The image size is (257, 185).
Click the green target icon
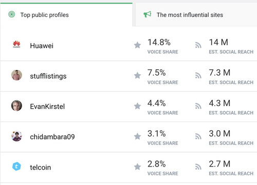12,14
